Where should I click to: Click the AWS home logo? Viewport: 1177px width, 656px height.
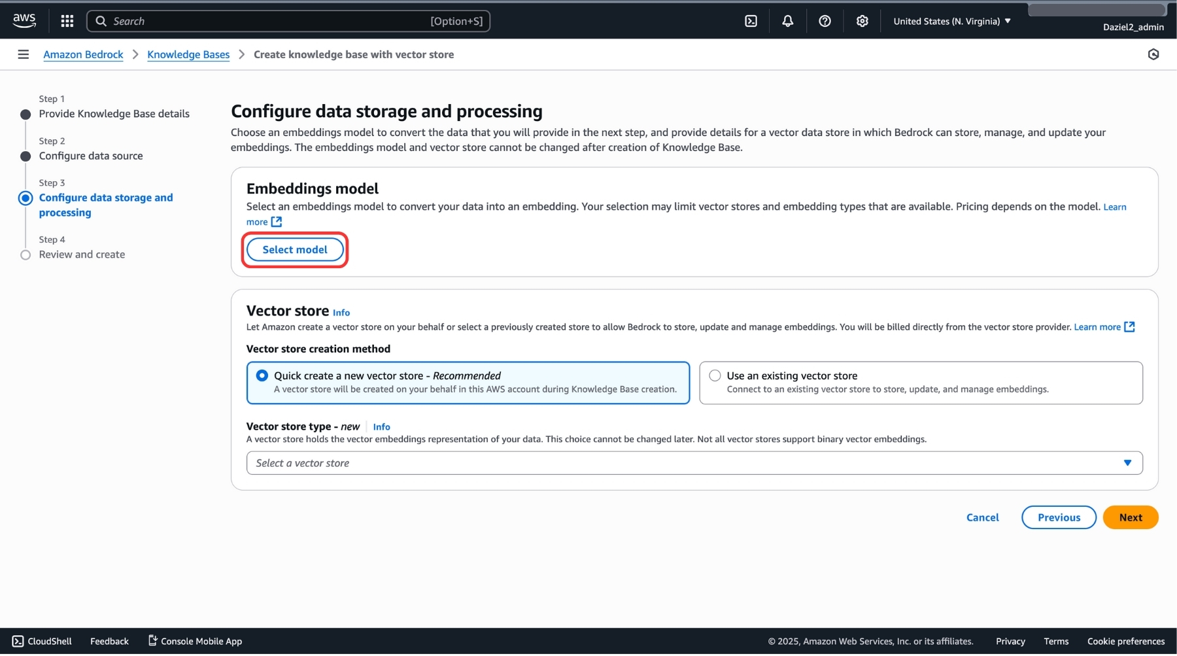(x=24, y=20)
